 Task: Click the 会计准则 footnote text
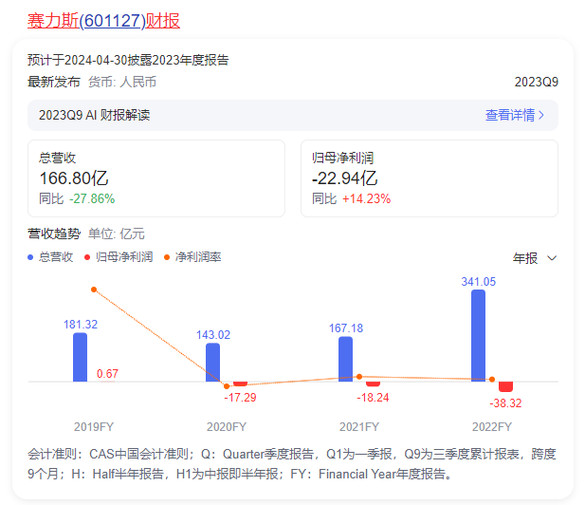coord(292,464)
